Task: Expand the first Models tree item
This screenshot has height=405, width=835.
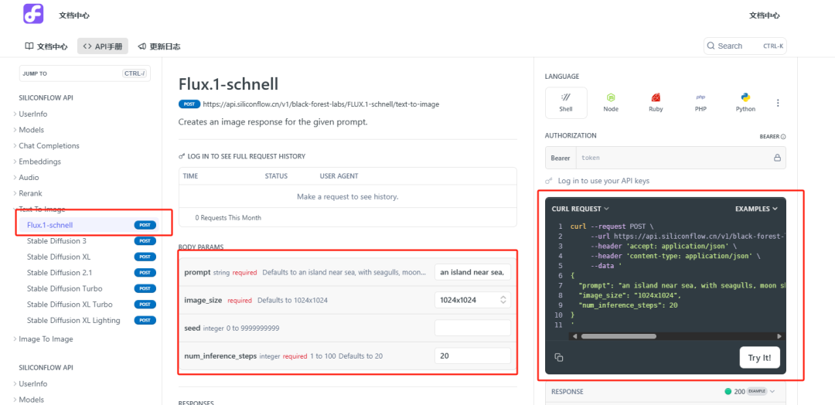Action: (32, 130)
